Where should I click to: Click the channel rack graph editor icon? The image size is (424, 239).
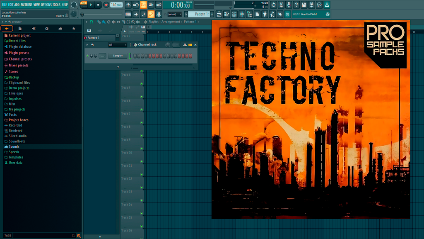[185, 45]
